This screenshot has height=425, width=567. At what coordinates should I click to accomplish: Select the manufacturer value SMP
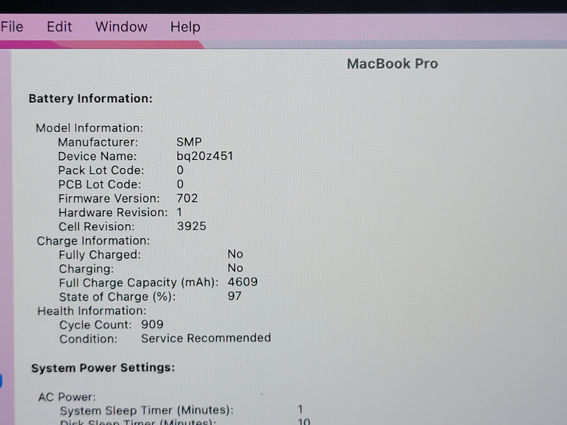pyautogui.click(x=189, y=142)
